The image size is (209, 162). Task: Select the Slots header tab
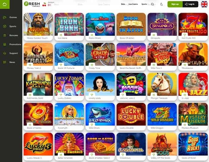point(123,4)
